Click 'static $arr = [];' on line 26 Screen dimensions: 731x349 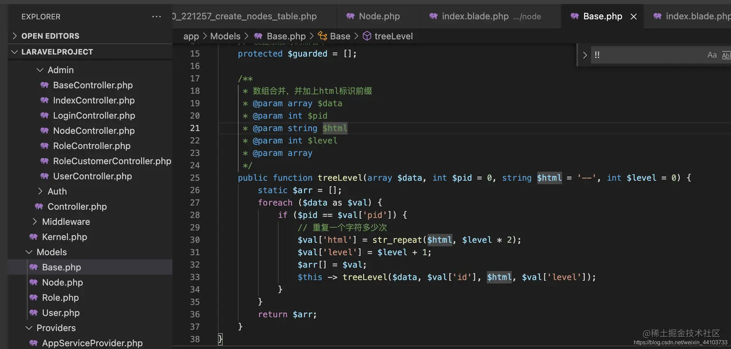(x=300, y=190)
